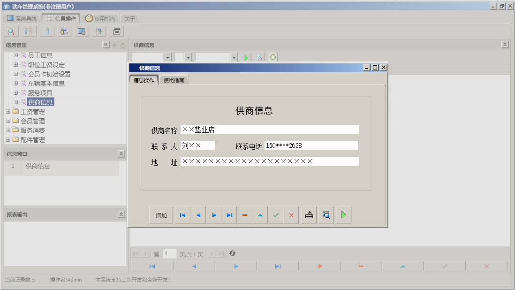Collapse the 信息窗口 panel
This screenshot has width=515, height=290.
[x=121, y=154]
